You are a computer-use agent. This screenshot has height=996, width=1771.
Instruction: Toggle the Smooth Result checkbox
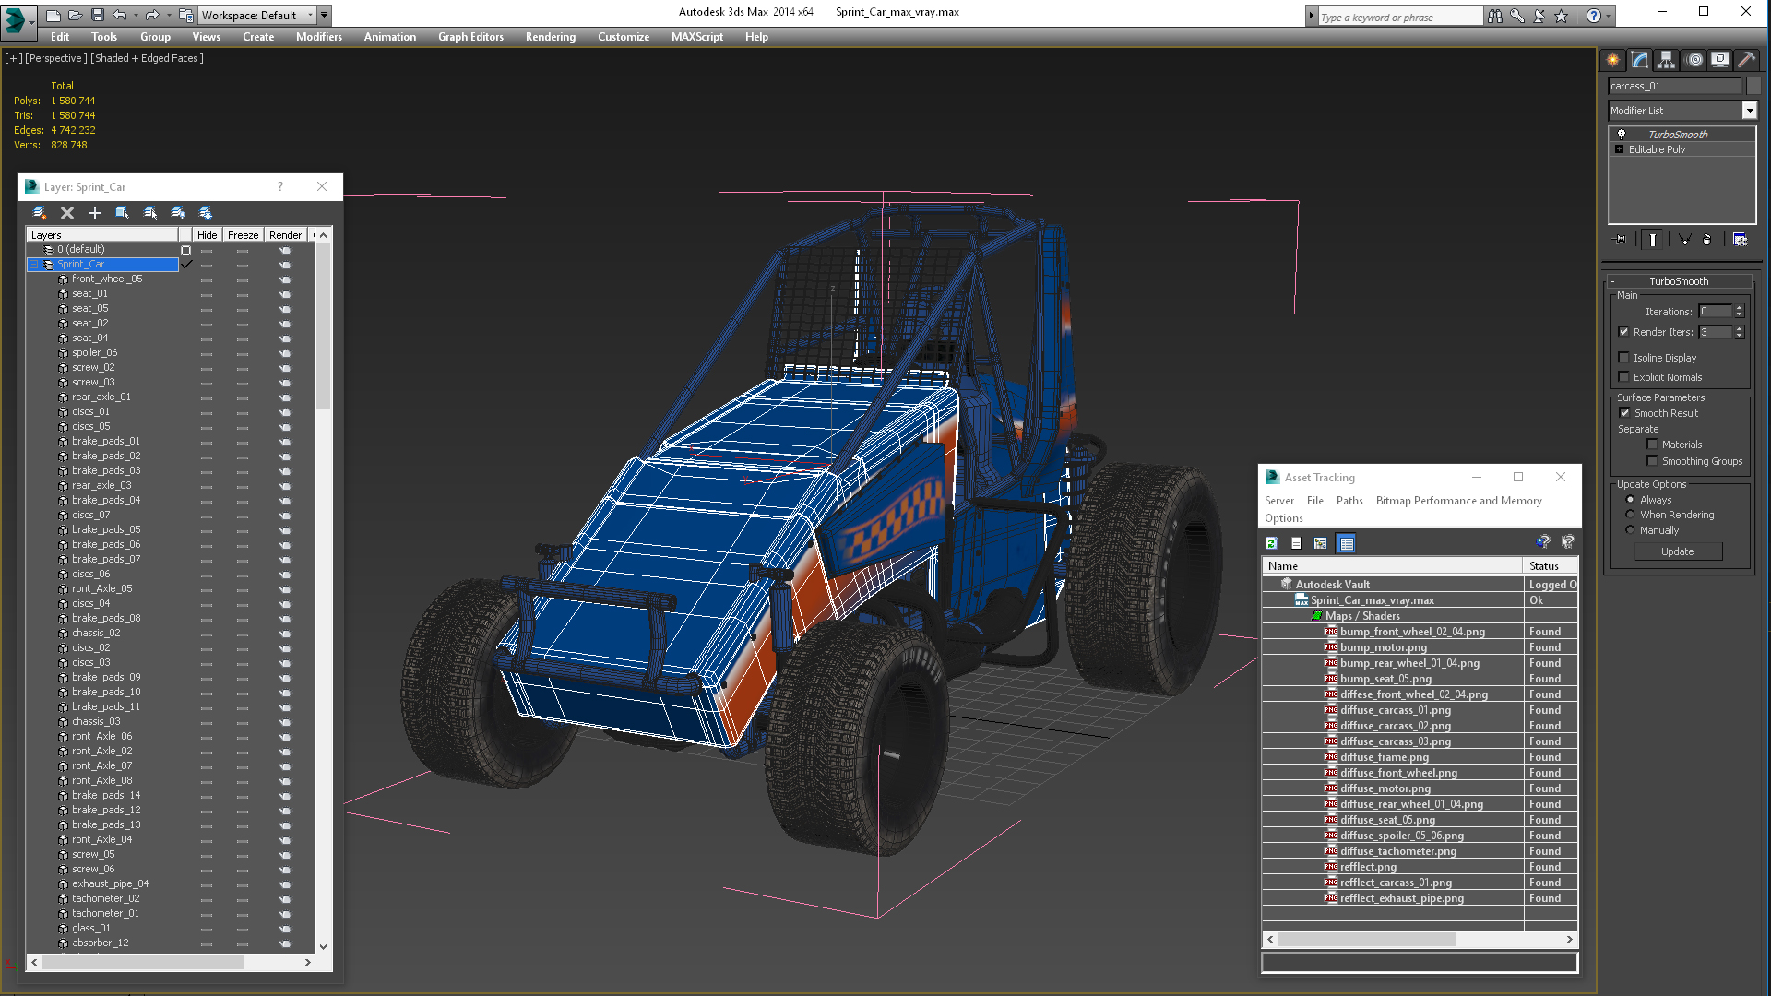[1624, 413]
